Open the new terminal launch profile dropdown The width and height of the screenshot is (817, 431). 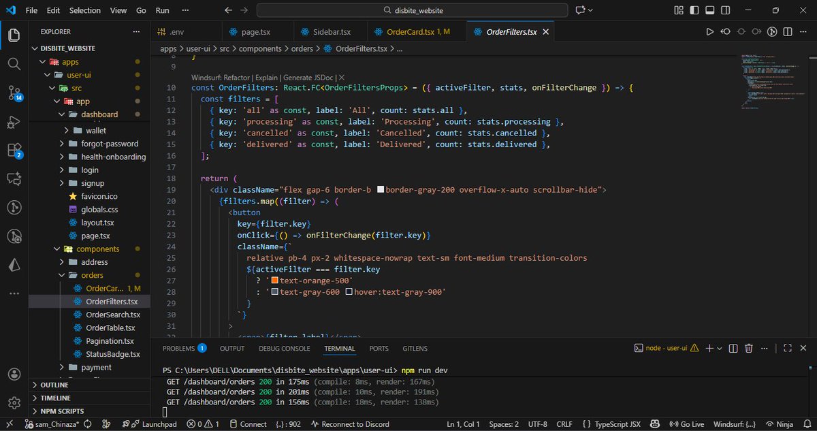click(719, 348)
